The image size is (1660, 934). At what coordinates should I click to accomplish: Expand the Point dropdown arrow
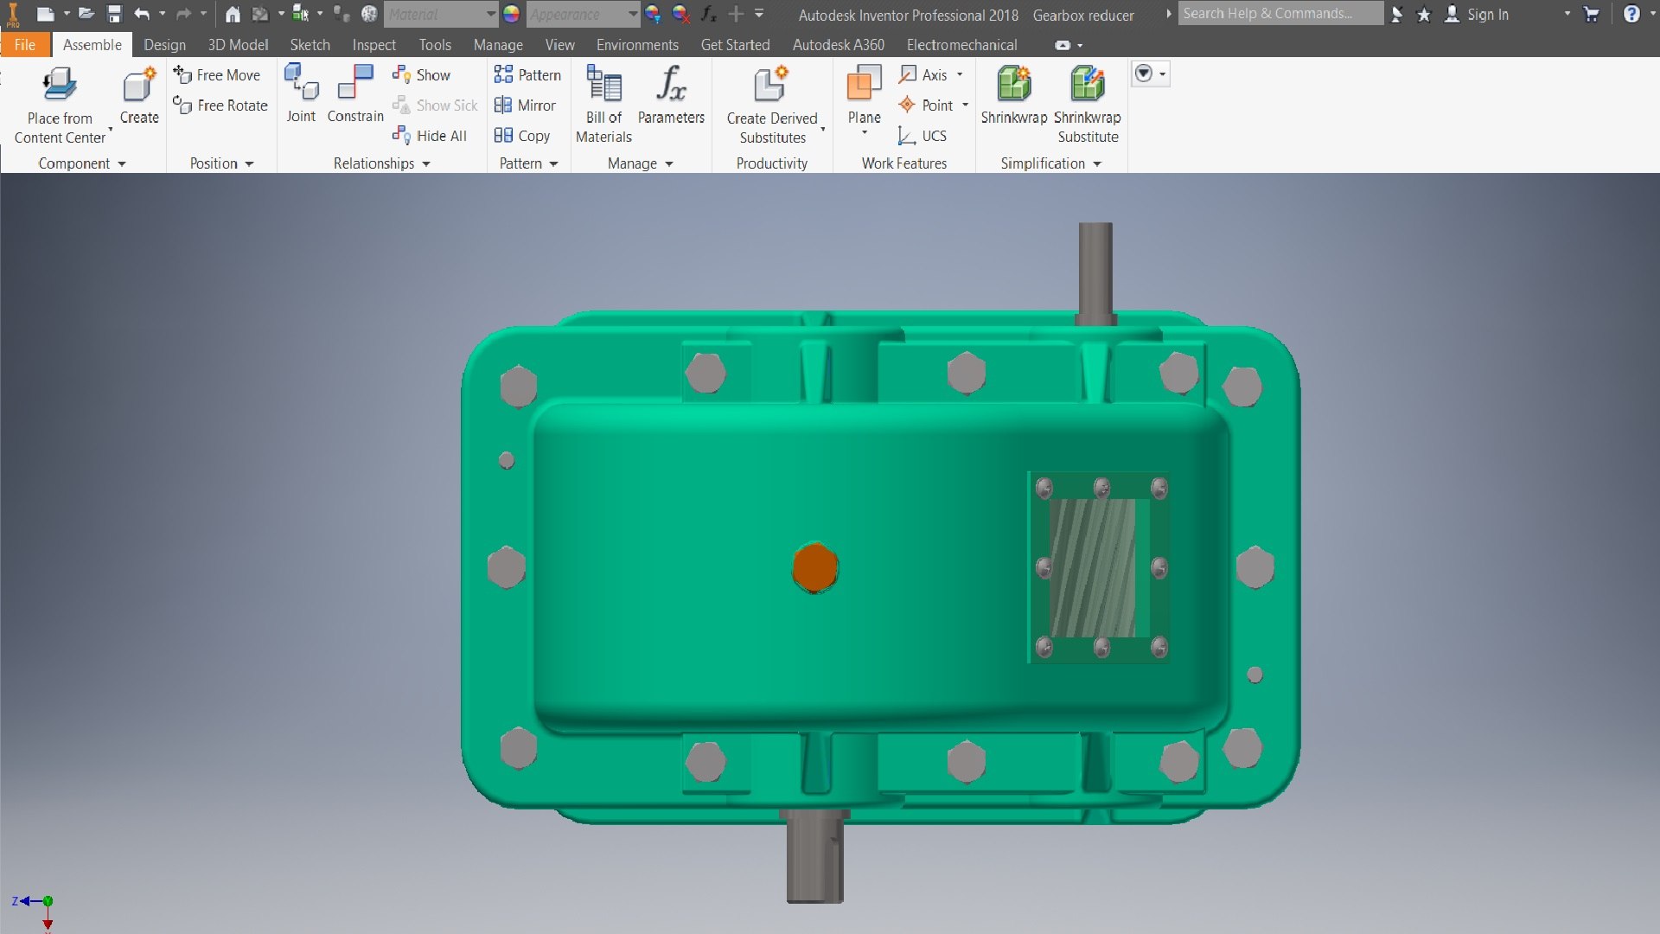click(x=965, y=106)
